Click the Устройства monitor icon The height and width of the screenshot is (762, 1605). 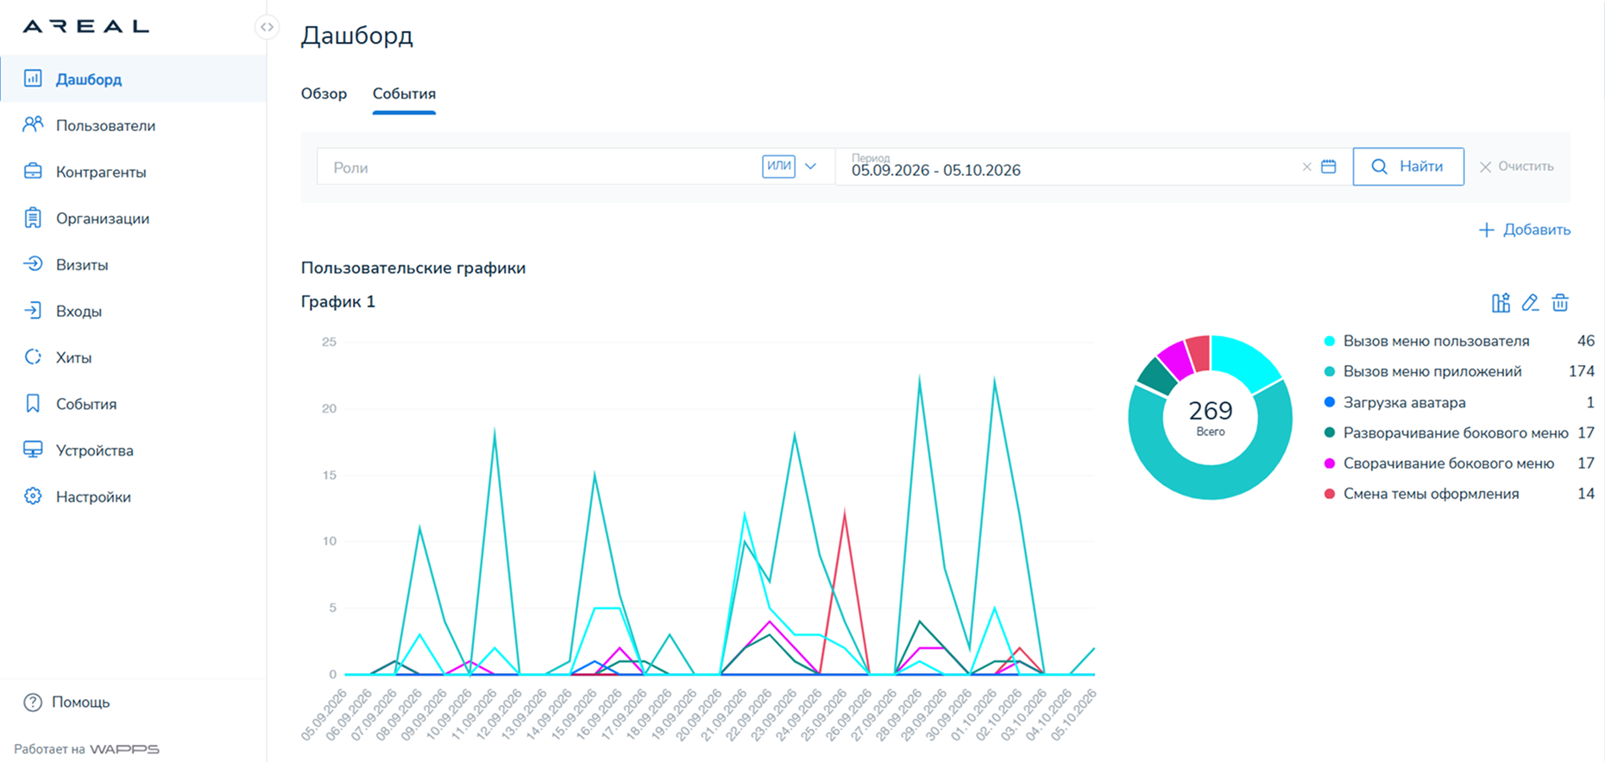33,450
